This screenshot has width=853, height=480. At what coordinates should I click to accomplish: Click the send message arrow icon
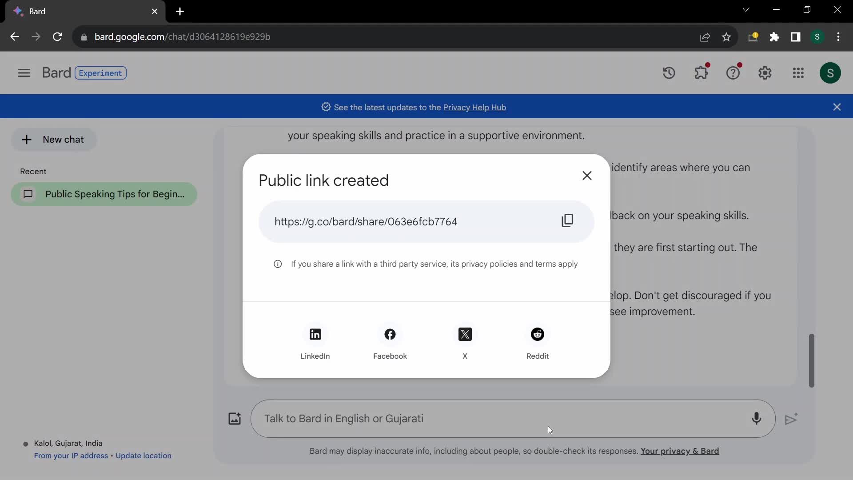[791, 419]
